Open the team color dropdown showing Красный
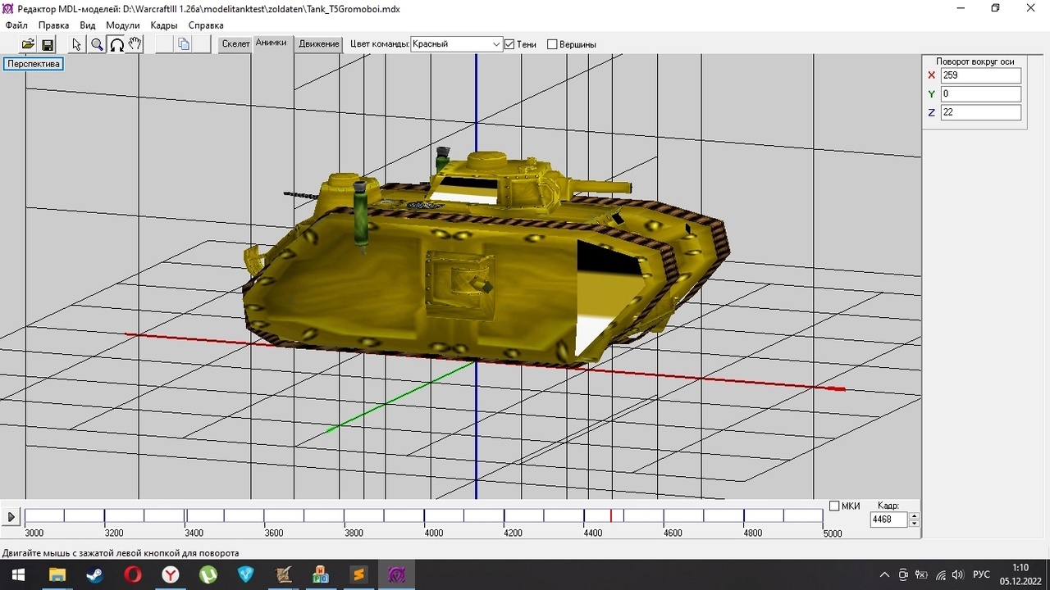 (456, 44)
